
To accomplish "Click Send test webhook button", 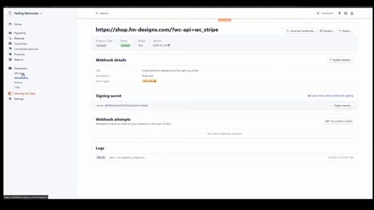I will [x=301, y=31].
